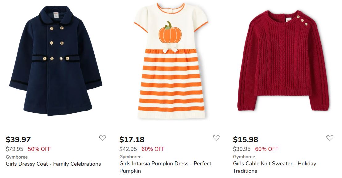Favorite the pumpkin dress using its heart icon
342x178 pixels.
pos(216,138)
